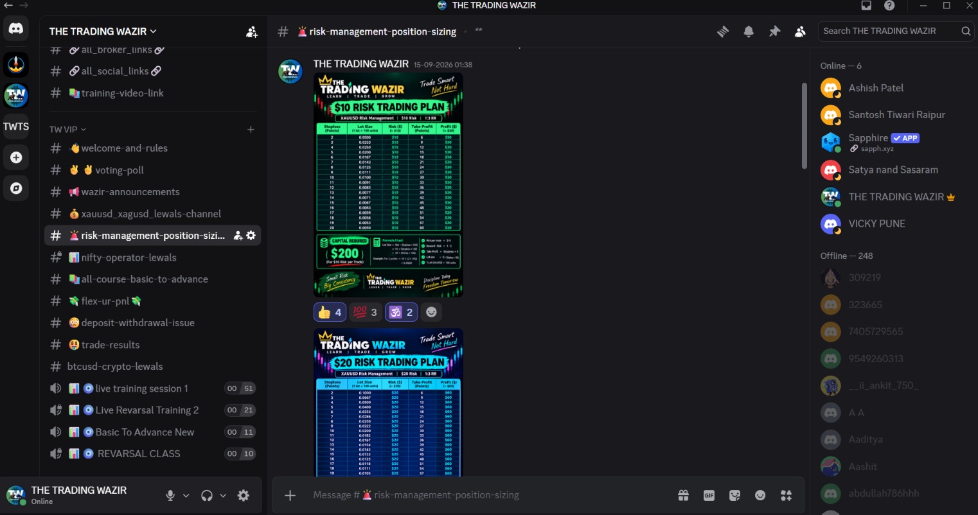Screen dimensions: 978x515
Task: Open edit channel gear on risk-management channel
Action: tap(251, 236)
